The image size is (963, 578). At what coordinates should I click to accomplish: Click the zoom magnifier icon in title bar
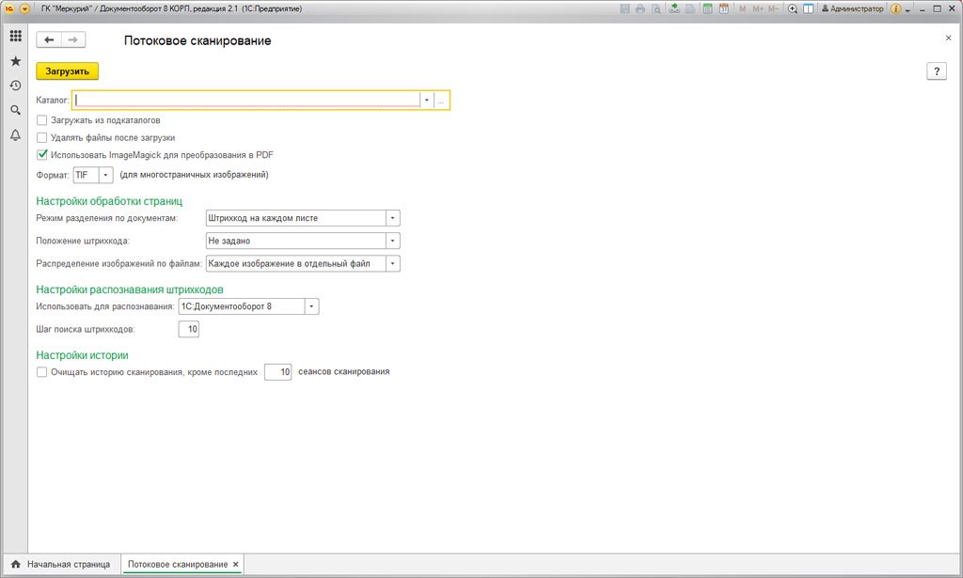coord(792,9)
